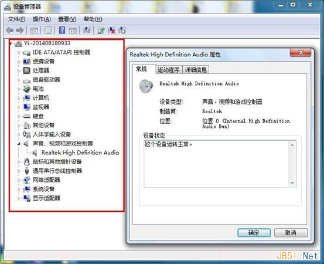
Task: Click the Disable device toolbar icon
Action: click(122, 31)
